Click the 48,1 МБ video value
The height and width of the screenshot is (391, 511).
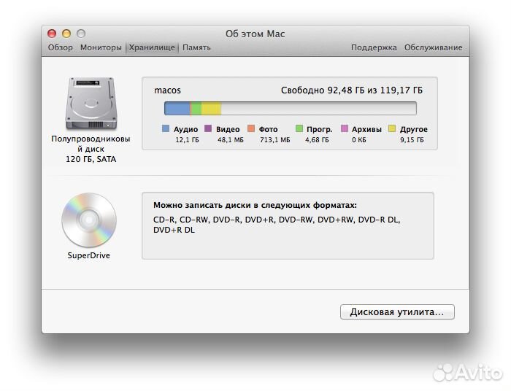231,140
